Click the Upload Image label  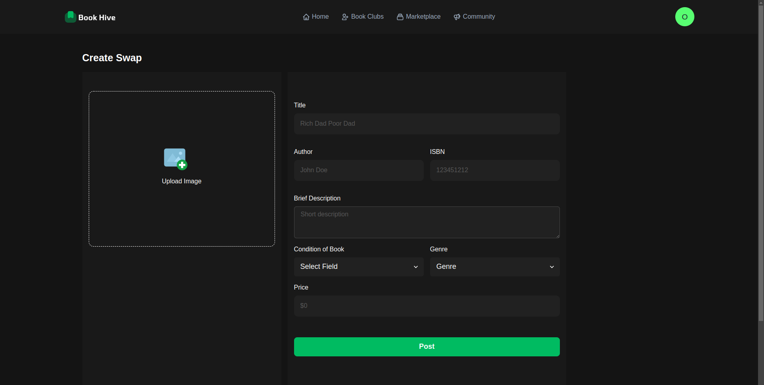pyautogui.click(x=181, y=181)
